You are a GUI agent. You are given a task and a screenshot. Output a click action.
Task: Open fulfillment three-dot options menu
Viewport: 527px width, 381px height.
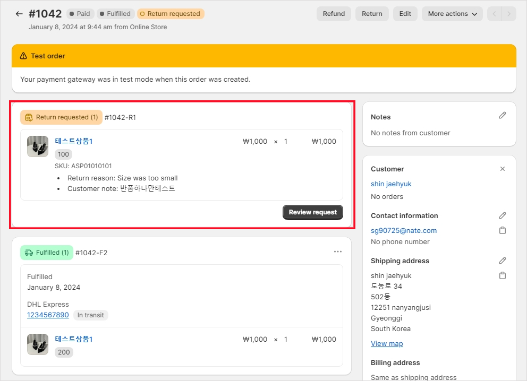tap(338, 252)
